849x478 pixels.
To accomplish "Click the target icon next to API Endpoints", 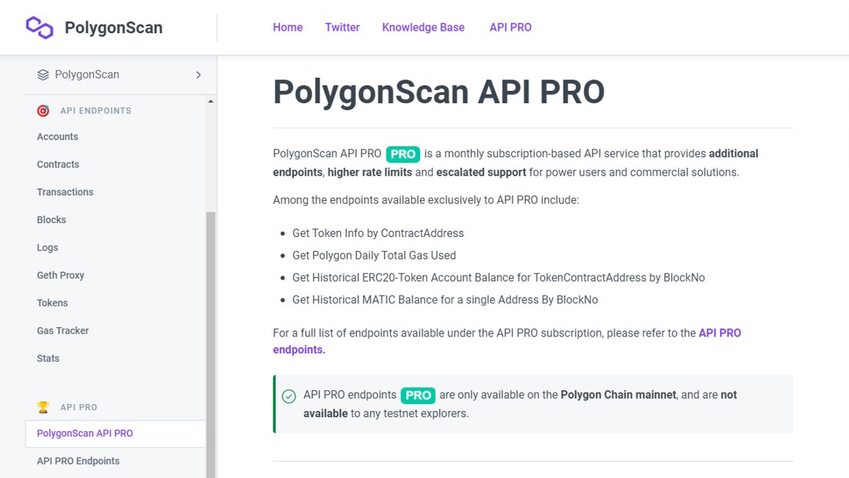I will coord(43,111).
